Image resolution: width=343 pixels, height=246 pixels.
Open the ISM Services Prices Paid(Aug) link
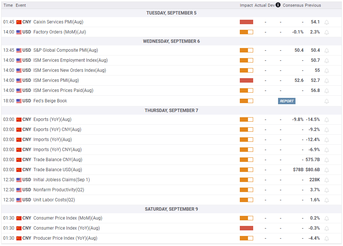[x=63, y=90]
